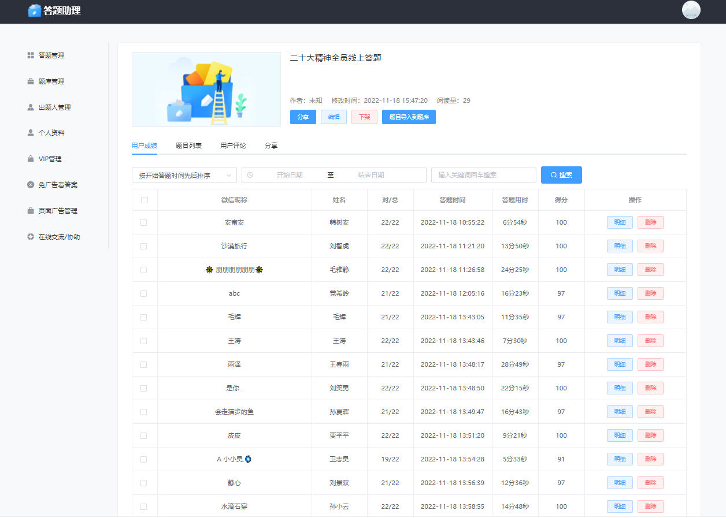Click 明细 for 王涛's record
The height and width of the screenshot is (518, 726).
[620, 340]
